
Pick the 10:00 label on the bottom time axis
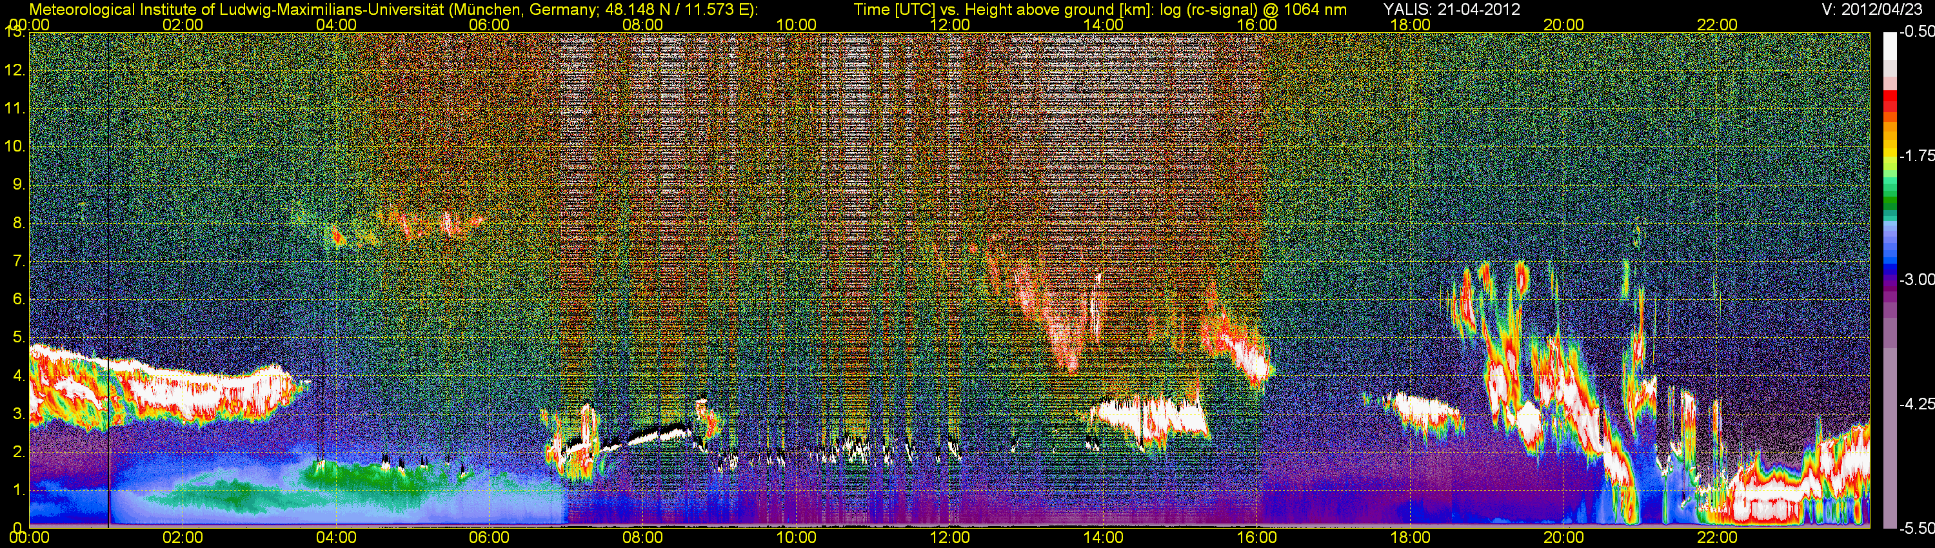tap(796, 538)
